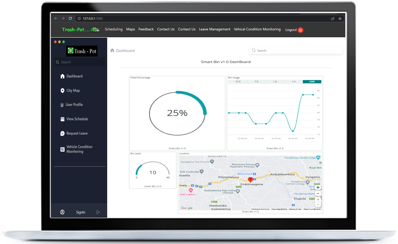398x244 pixels.
Task: Open Maps in the top navigation
Action: click(x=131, y=29)
